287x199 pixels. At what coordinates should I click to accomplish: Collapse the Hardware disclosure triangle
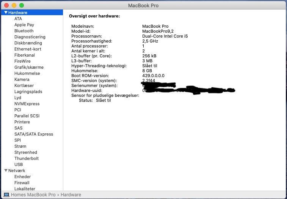coord(6,13)
